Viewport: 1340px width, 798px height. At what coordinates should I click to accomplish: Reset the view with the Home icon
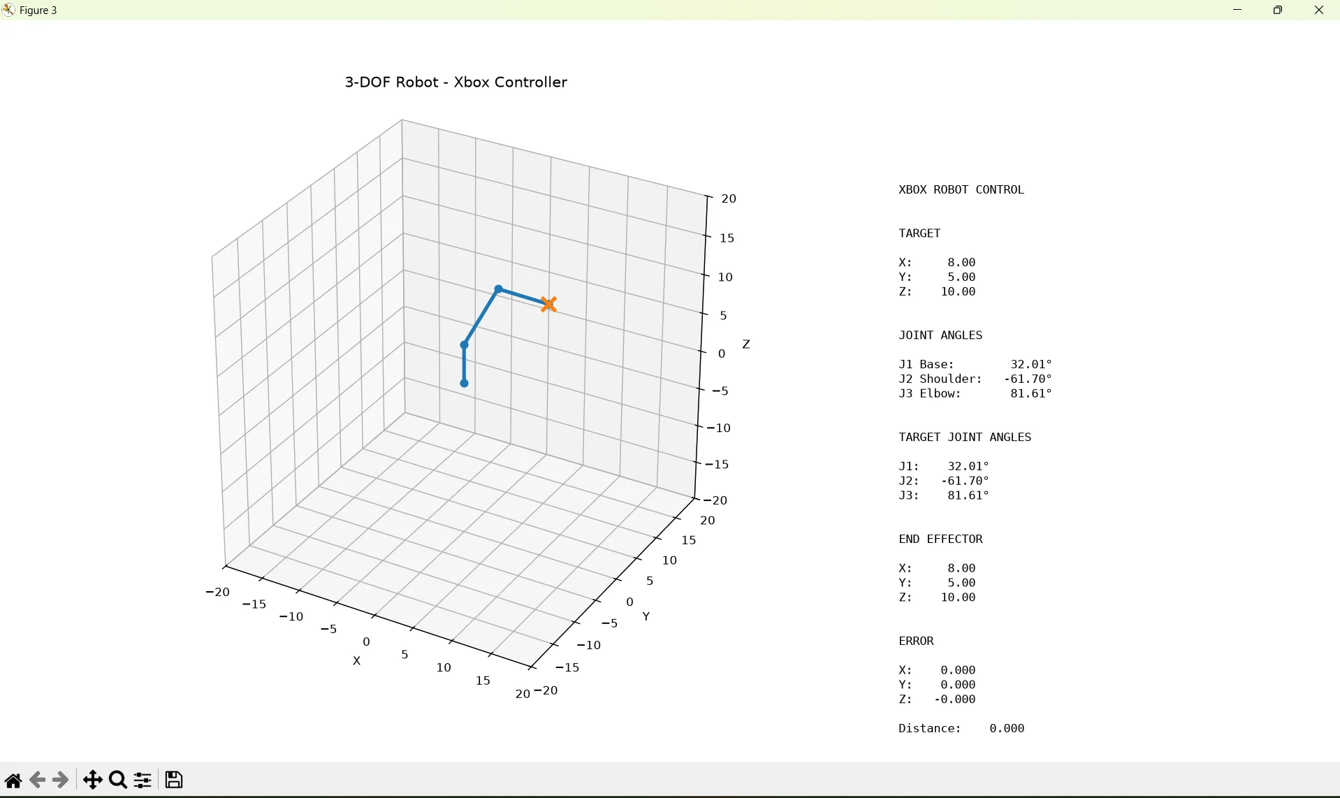point(13,780)
